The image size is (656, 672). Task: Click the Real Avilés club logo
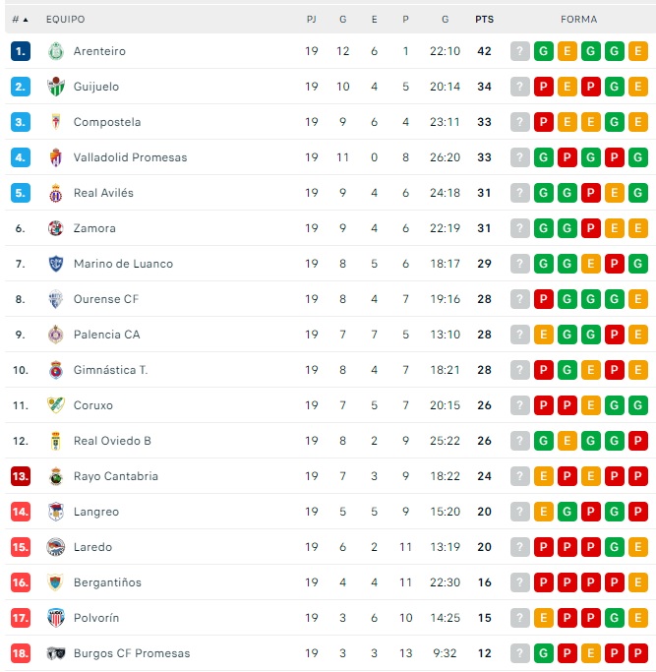click(55, 193)
